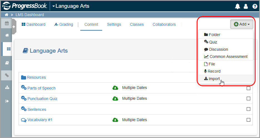Image resolution: width=260 pixels, height=138 pixels.
Task: Switch to the Collaborators tab
Action: [x=164, y=24]
